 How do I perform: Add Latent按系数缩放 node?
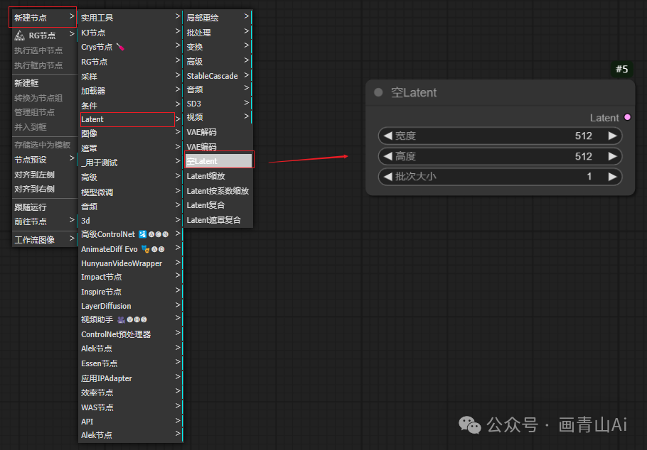coord(218,191)
